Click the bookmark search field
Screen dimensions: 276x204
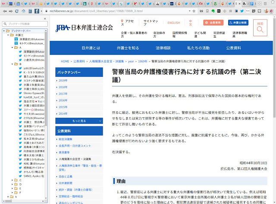(x=25, y=24)
